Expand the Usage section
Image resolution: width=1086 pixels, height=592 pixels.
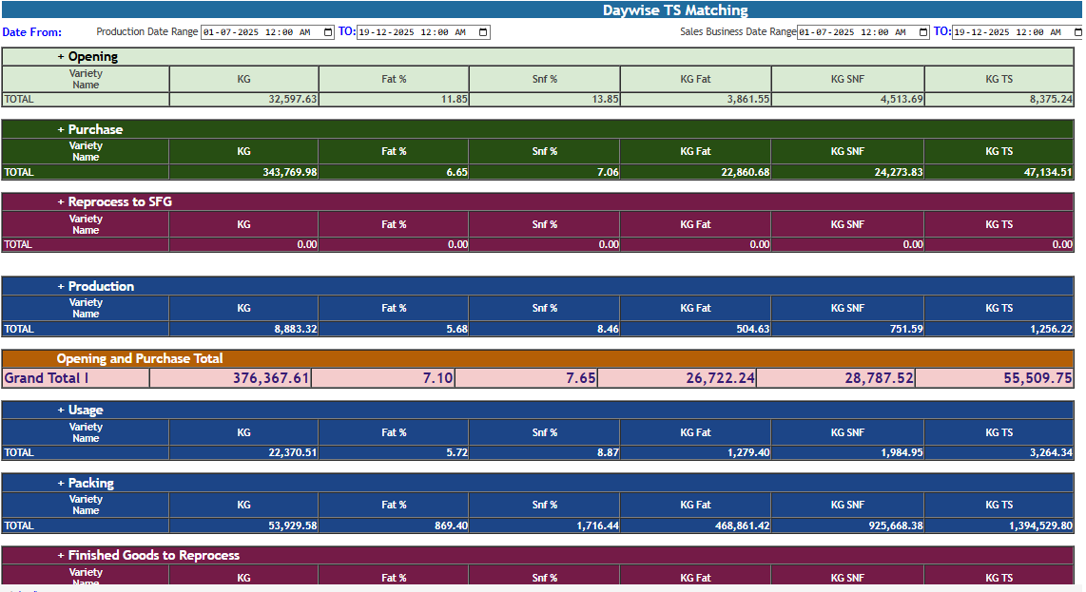62,411
